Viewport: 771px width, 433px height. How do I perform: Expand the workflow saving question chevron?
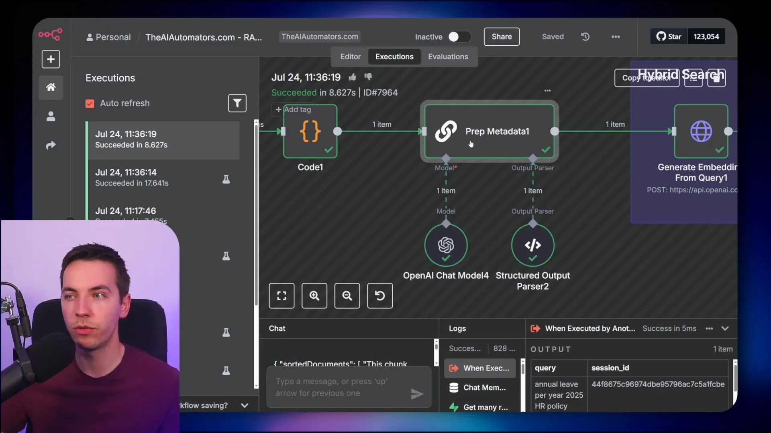pos(245,405)
